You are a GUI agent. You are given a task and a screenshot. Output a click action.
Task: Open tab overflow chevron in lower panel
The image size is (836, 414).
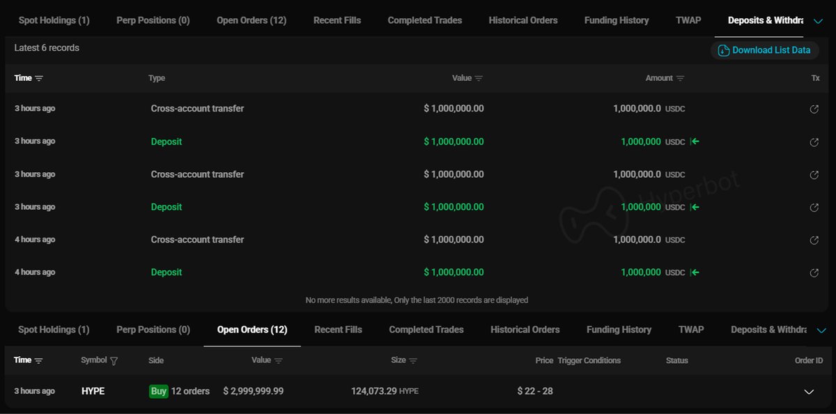pyautogui.click(x=821, y=330)
